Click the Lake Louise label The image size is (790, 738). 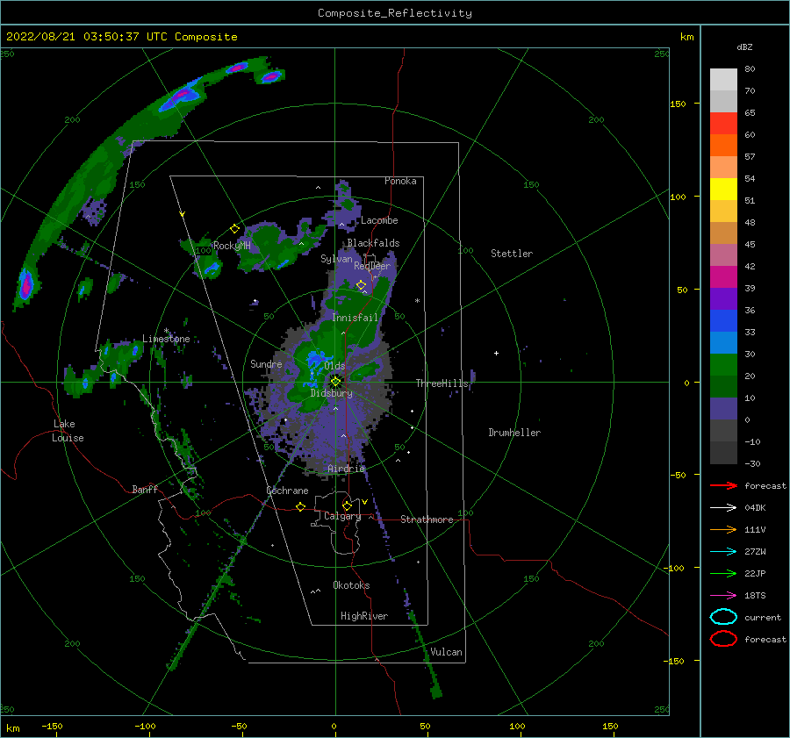pos(68,431)
